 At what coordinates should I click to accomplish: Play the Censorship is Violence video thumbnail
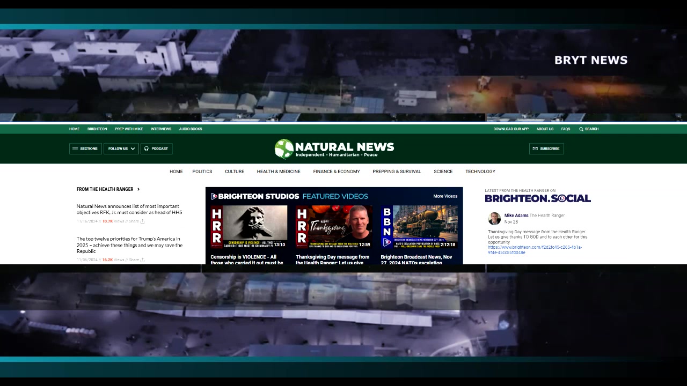click(x=249, y=227)
